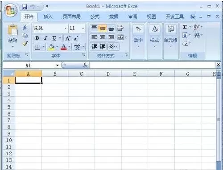Open the 宋体 font name dropdown
Image resolution: width=223 pixels, height=170 pixels.
pyautogui.click(x=66, y=28)
